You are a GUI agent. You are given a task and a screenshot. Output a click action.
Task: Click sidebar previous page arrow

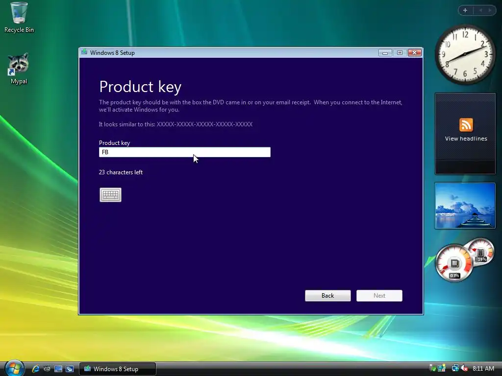[x=480, y=10]
